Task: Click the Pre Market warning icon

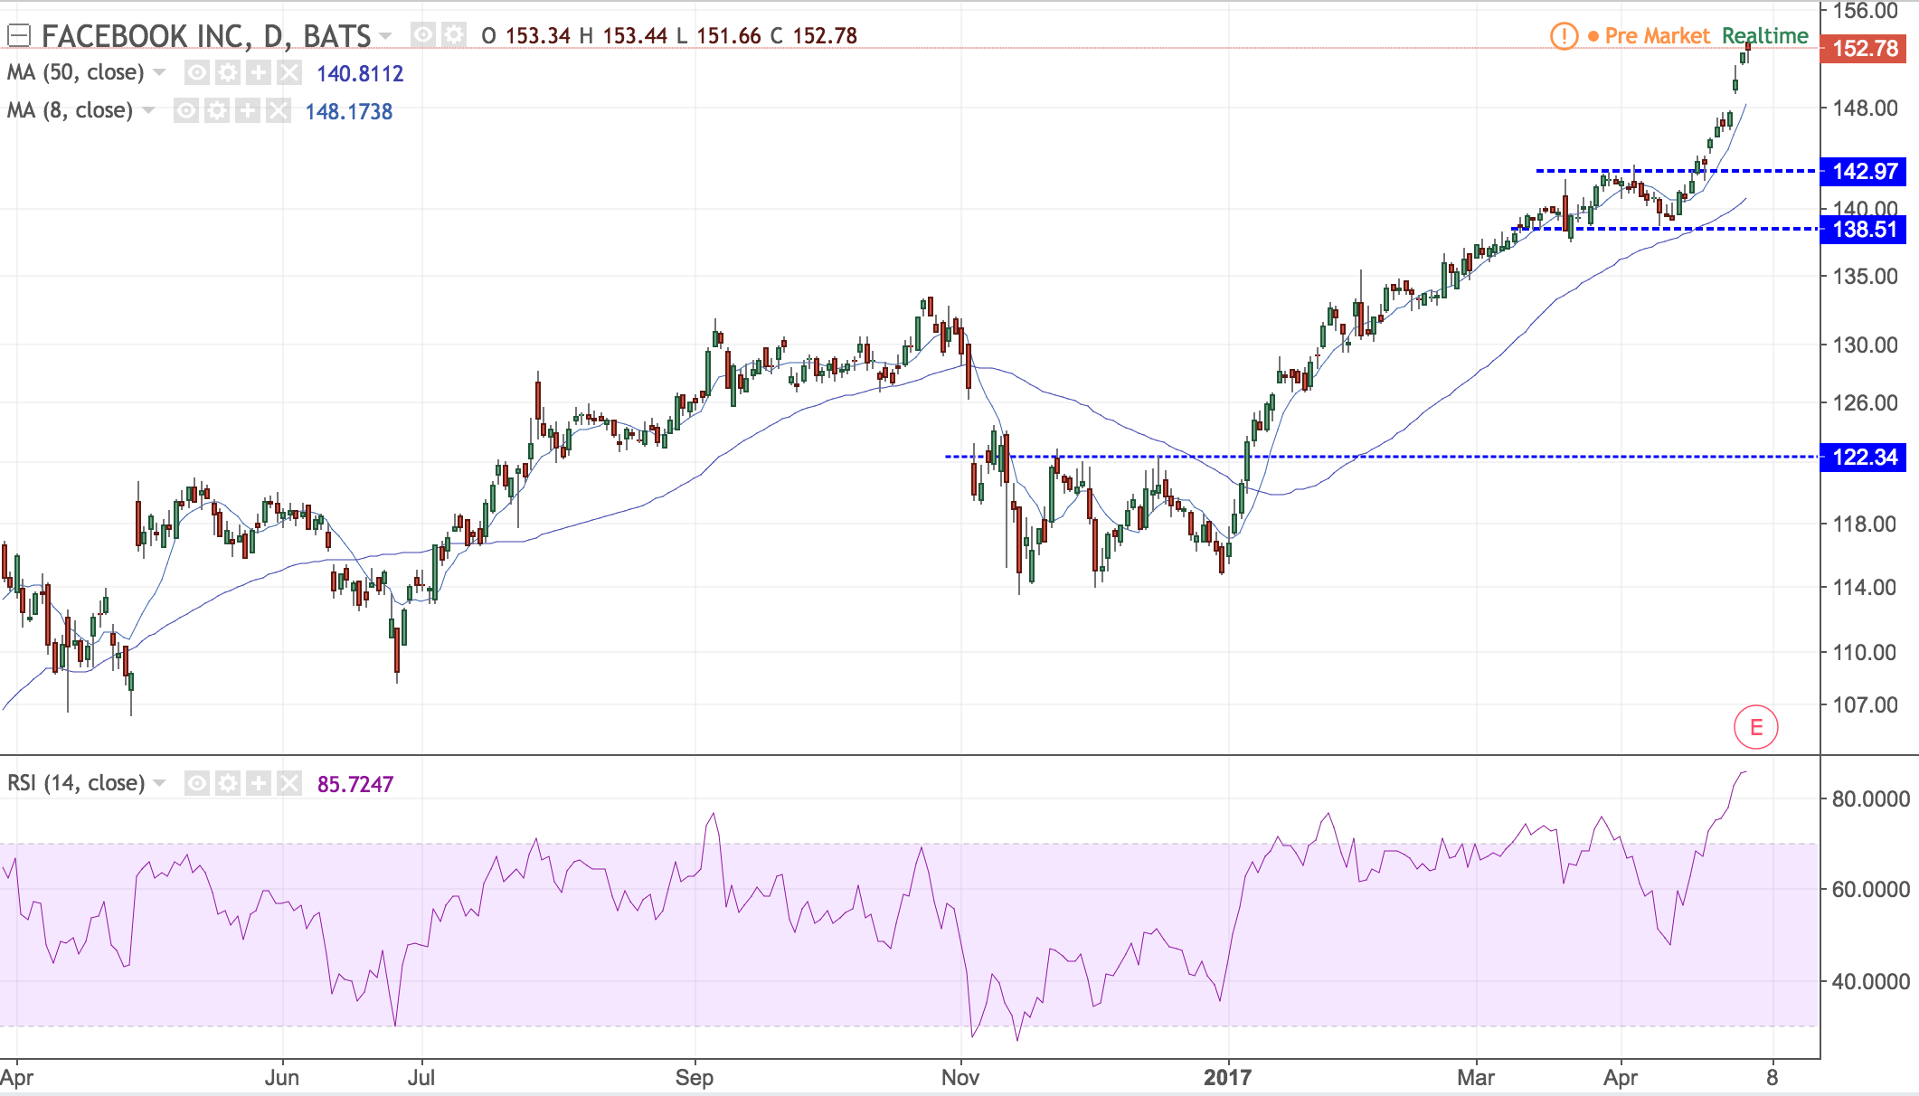Action: (1564, 36)
